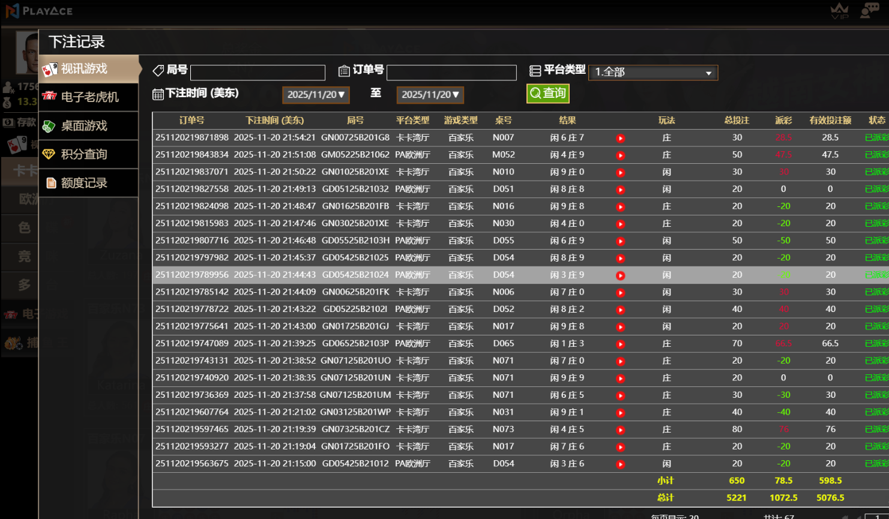
Task: Play replay for table D065 round
Action: [x=620, y=344]
